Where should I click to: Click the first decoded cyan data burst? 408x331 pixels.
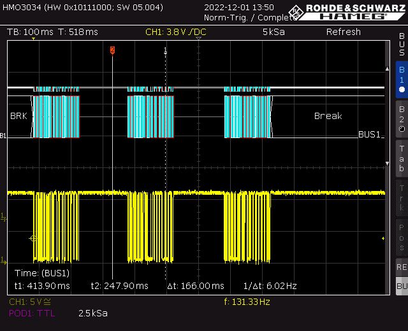tap(56, 116)
